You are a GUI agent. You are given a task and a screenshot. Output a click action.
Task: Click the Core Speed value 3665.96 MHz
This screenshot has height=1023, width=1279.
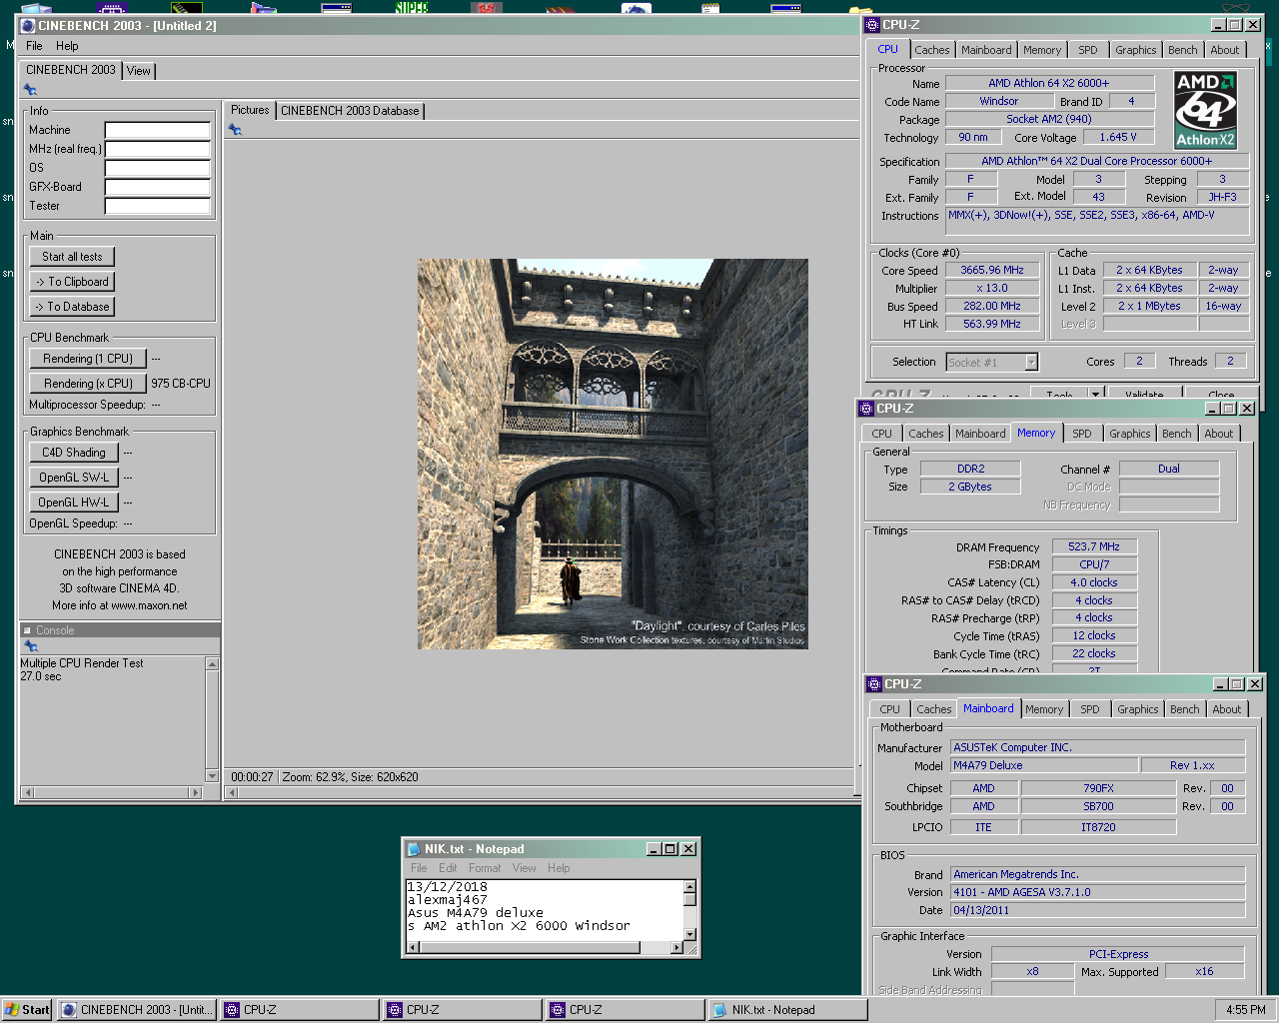coord(992,270)
